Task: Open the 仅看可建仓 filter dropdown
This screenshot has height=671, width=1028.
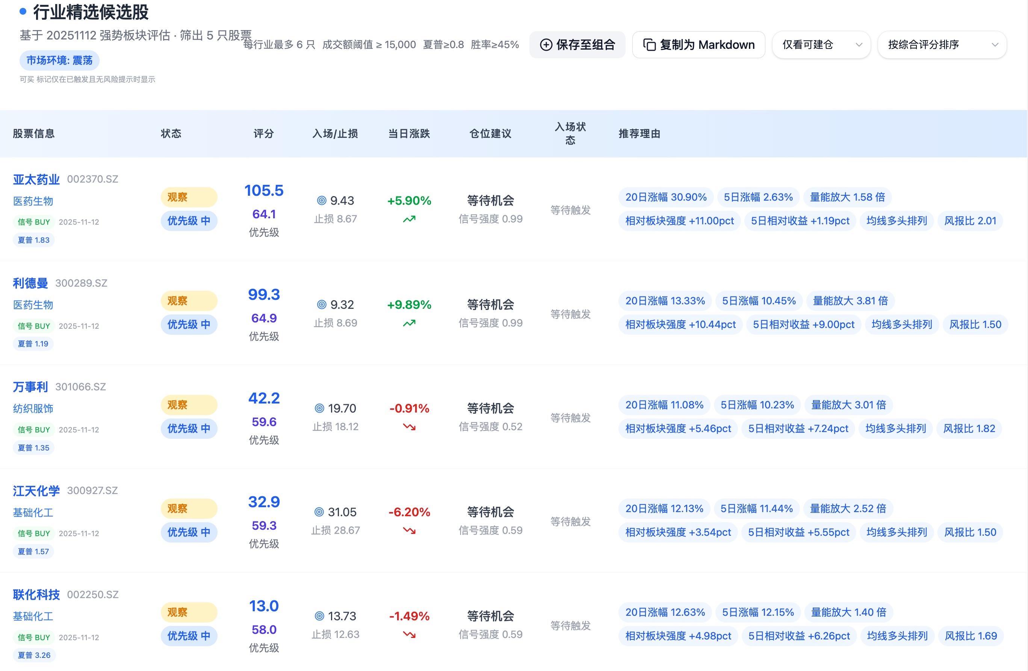Action: pyautogui.click(x=821, y=45)
